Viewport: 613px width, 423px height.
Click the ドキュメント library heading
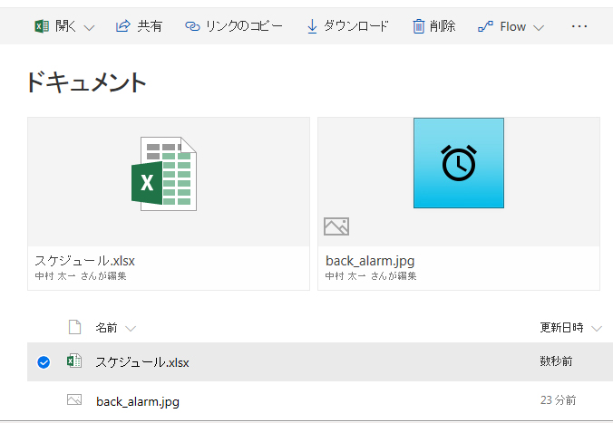[x=86, y=82]
